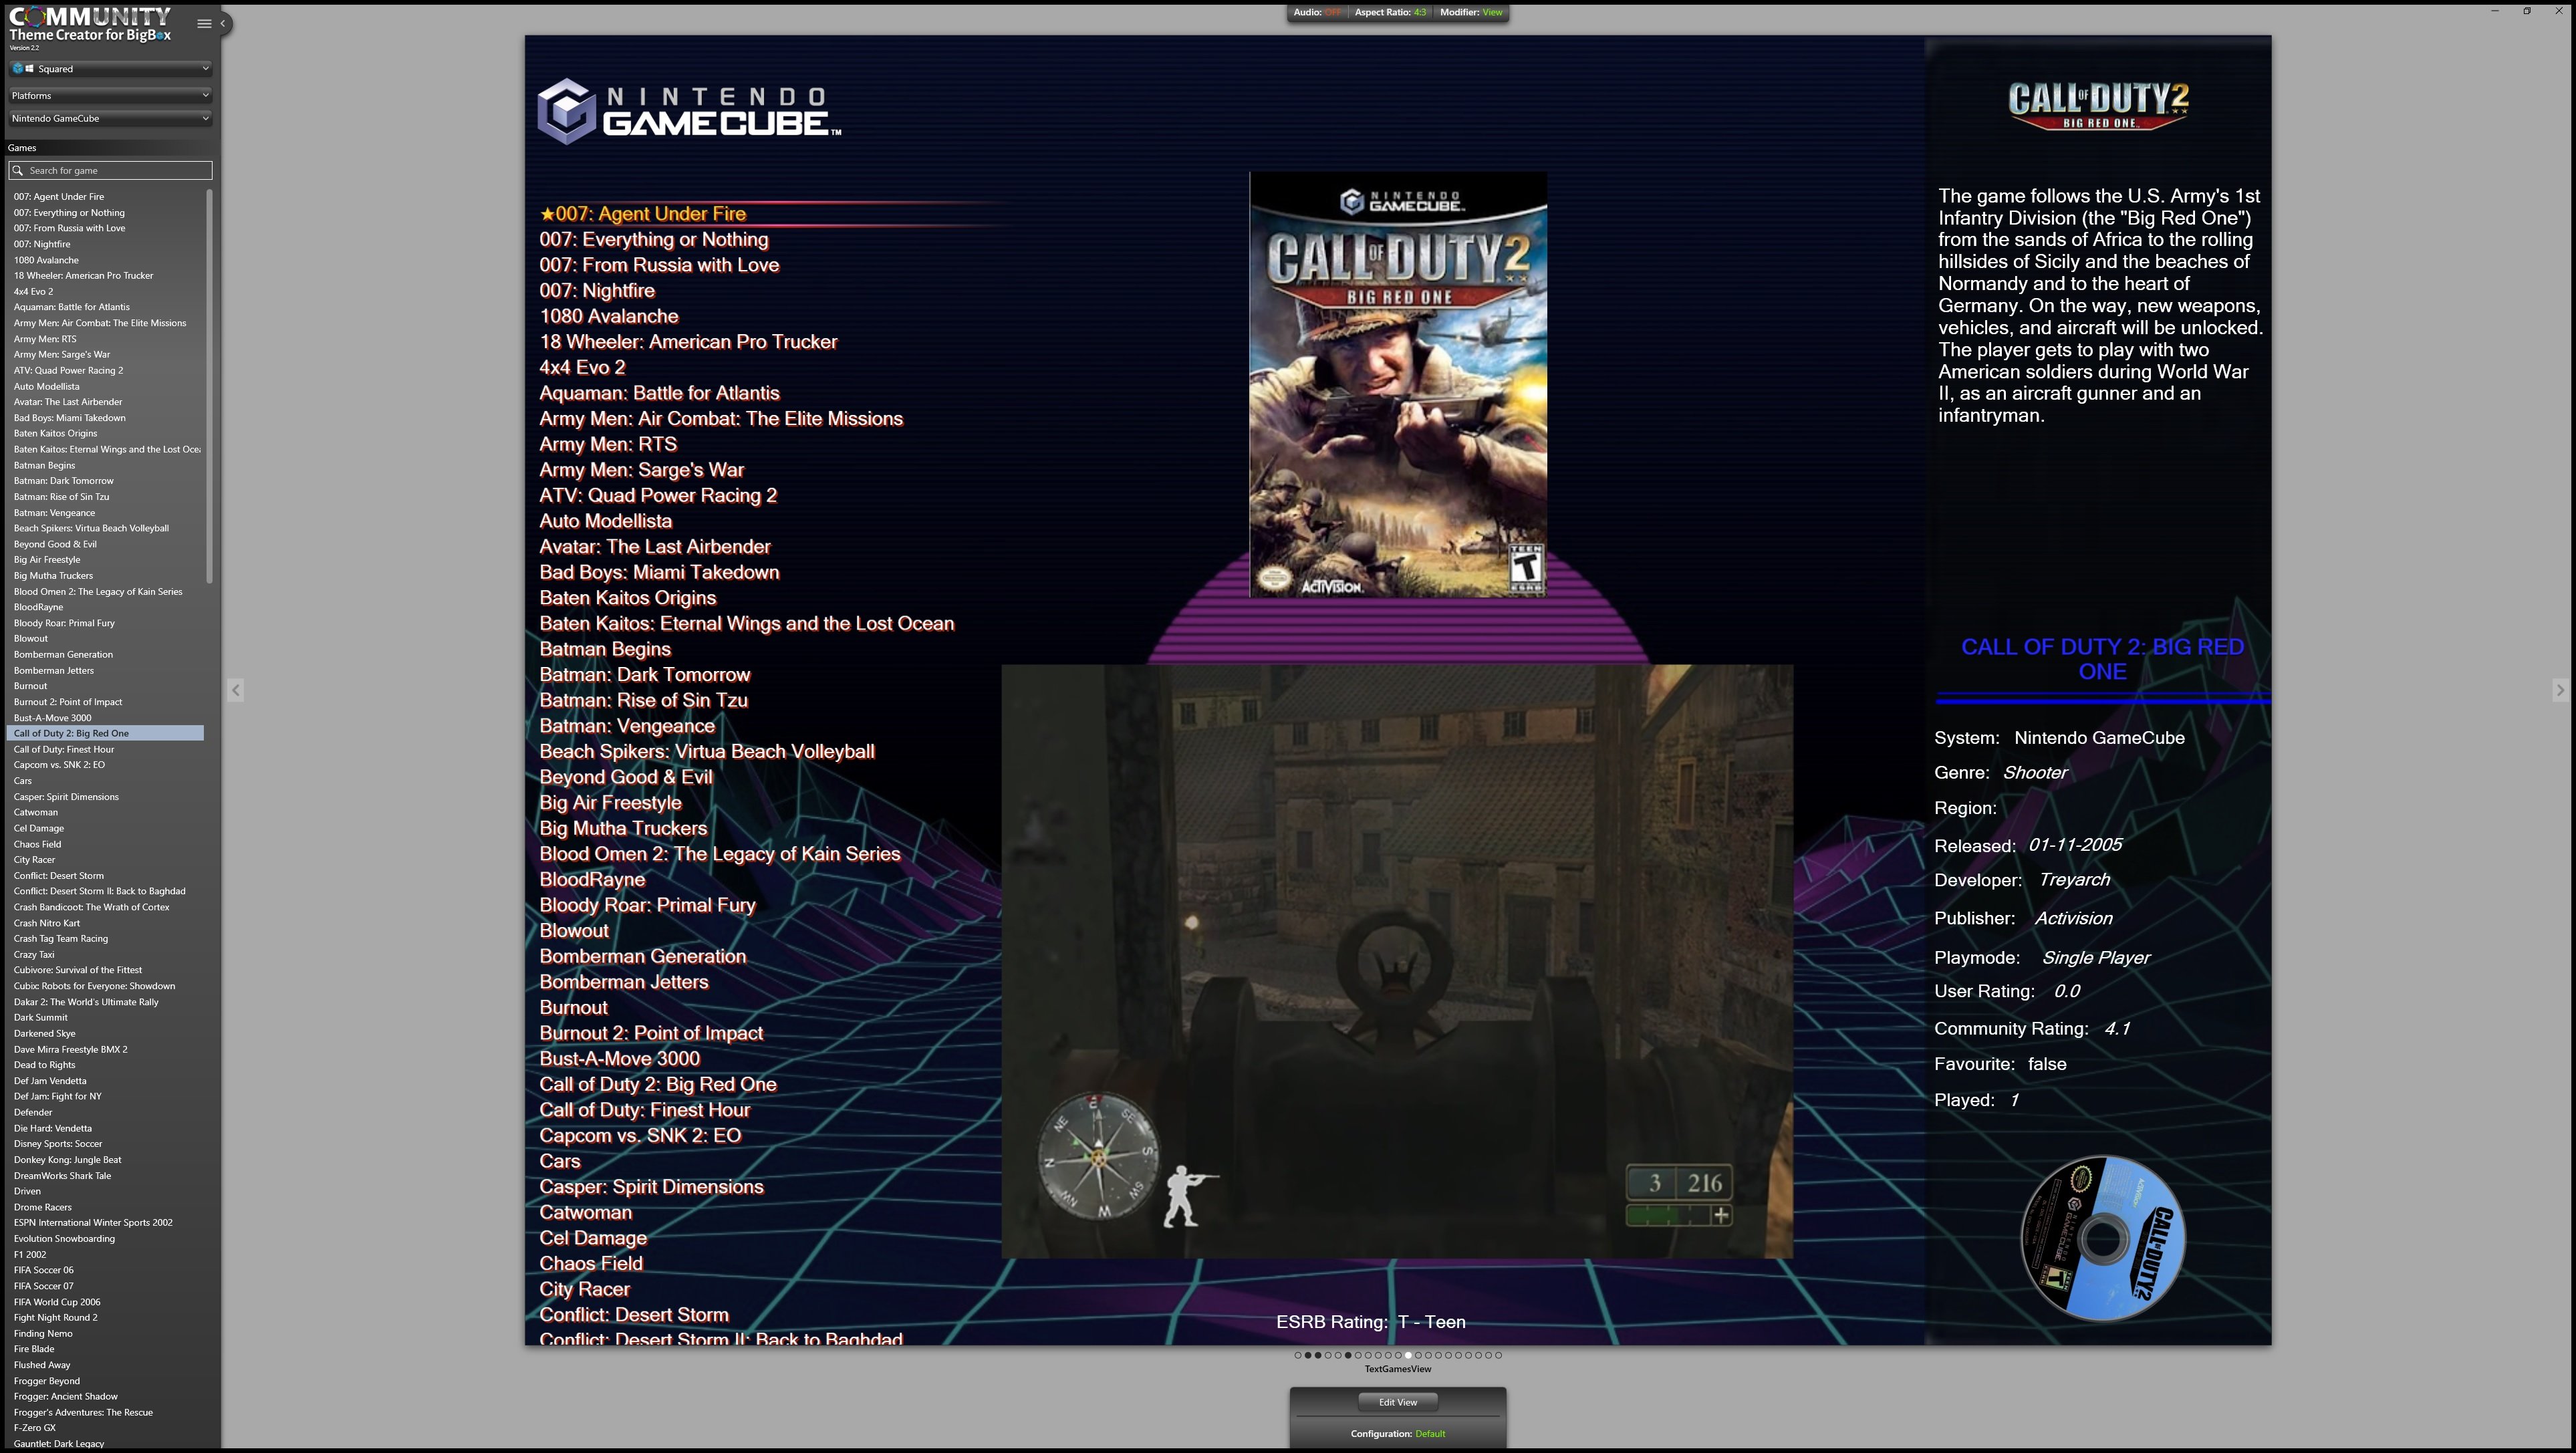Screen dimensions: 2576x1453
Task: Toggle Audio setting in top bar
Action: click(x=1317, y=12)
